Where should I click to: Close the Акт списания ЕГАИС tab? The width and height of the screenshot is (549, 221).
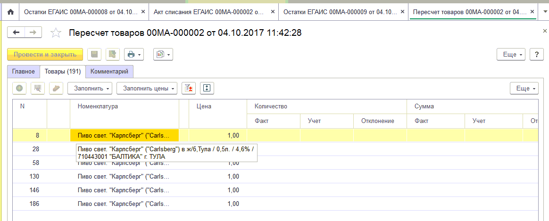pos(273,11)
